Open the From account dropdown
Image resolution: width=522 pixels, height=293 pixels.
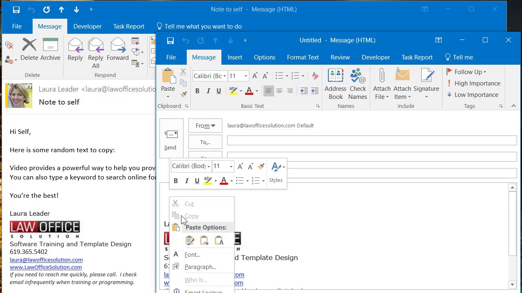coord(205,126)
